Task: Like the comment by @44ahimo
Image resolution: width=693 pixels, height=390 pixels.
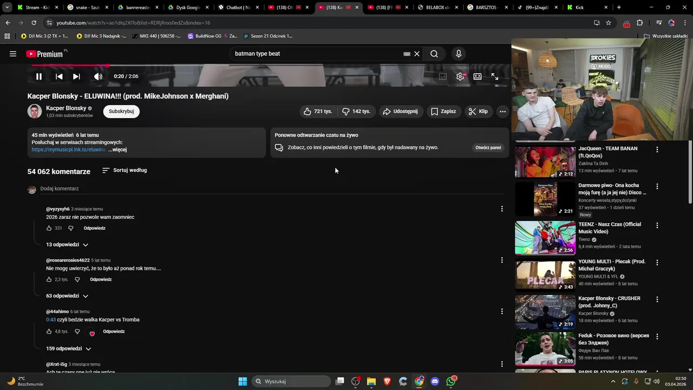Action: click(x=49, y=331)
